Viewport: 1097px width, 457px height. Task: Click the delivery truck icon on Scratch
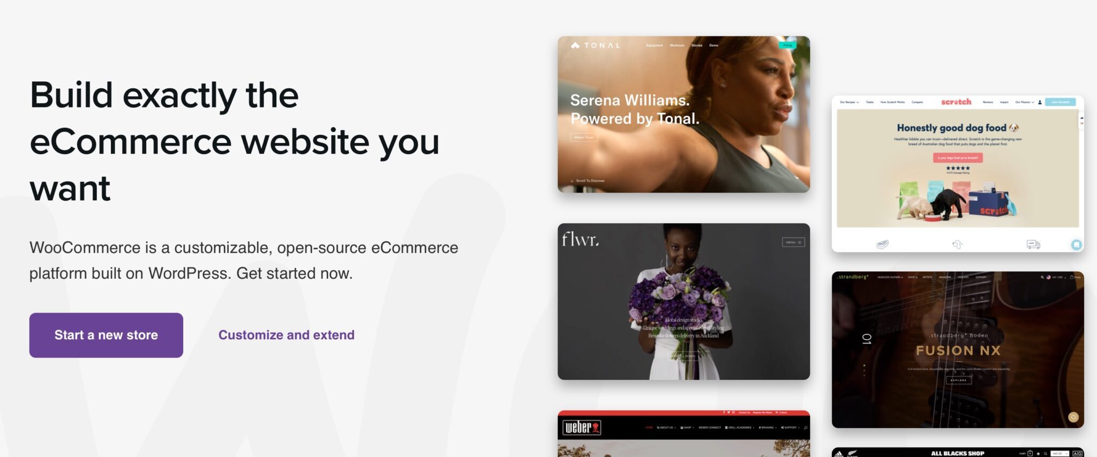(x=1033, y=245)
